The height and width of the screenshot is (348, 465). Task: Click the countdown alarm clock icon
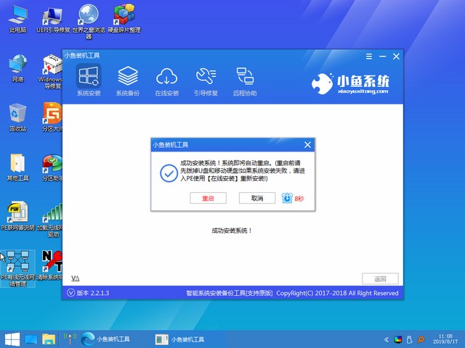coord(288,198)
